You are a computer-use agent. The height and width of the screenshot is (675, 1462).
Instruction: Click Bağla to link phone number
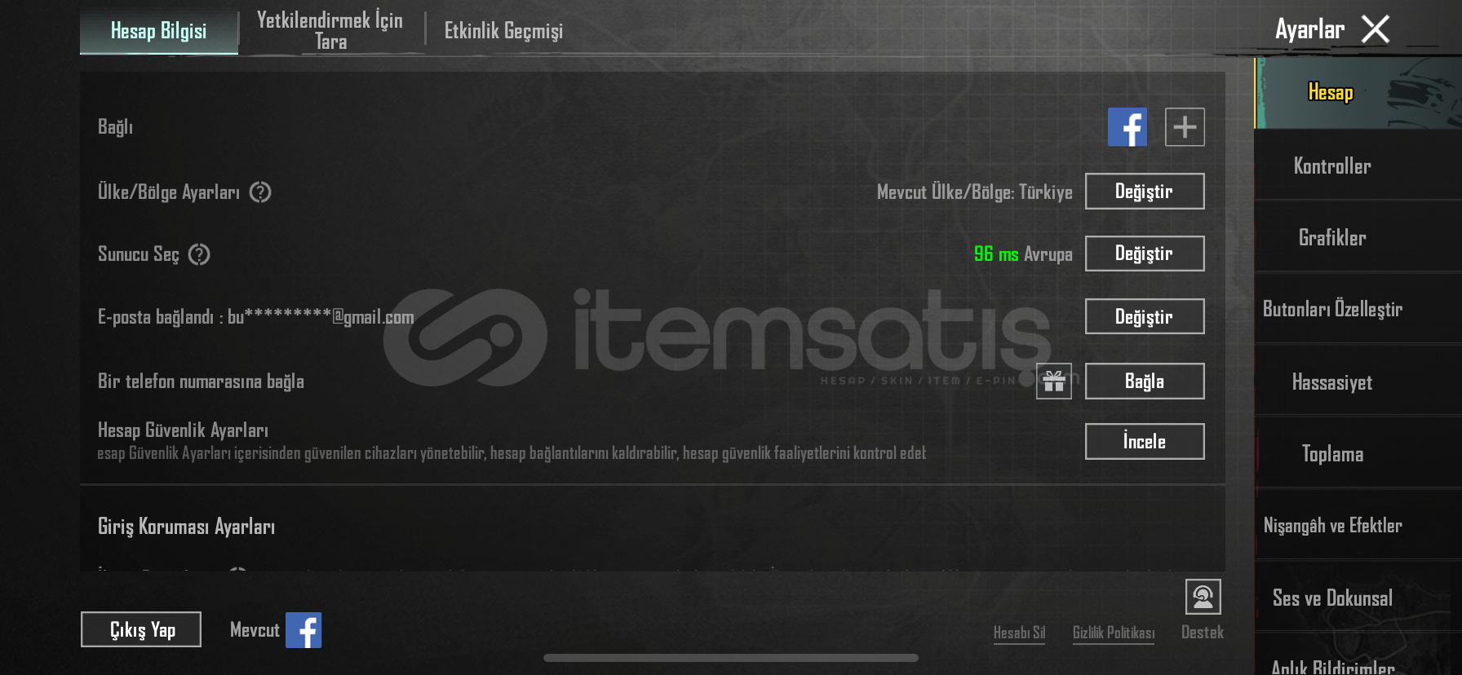coord(1145,381)
